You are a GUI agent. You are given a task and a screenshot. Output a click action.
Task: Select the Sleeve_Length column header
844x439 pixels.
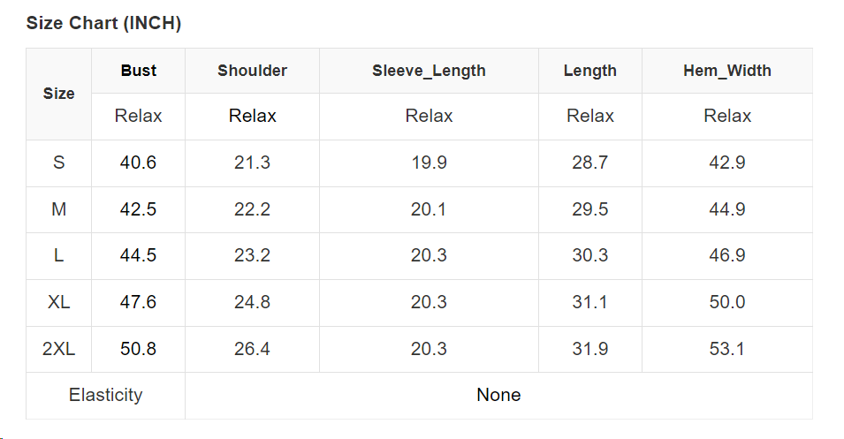tap(429, 71)
